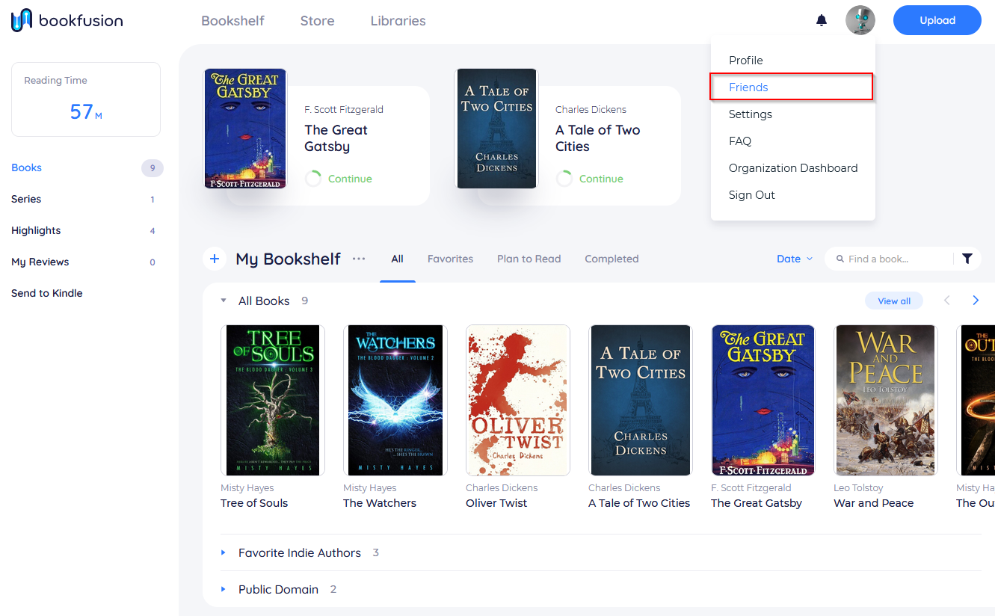995x616 pixels.
Task: Open the Oliver Twist cover
Action: coord(518,400)
